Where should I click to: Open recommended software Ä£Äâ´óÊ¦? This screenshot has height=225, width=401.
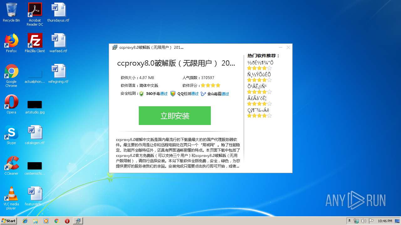click(x=257, y=98)
